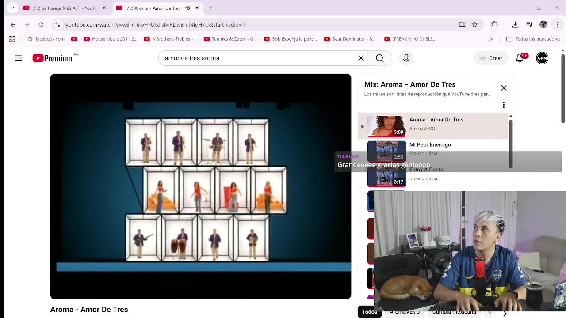Play Estoy A Punto playlist item
566x318 pixels.
click(x=433, y=176)
